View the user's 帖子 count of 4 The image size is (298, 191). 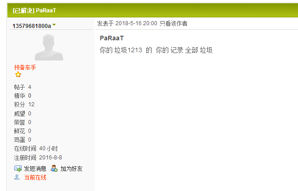click(x=29, y=87)
